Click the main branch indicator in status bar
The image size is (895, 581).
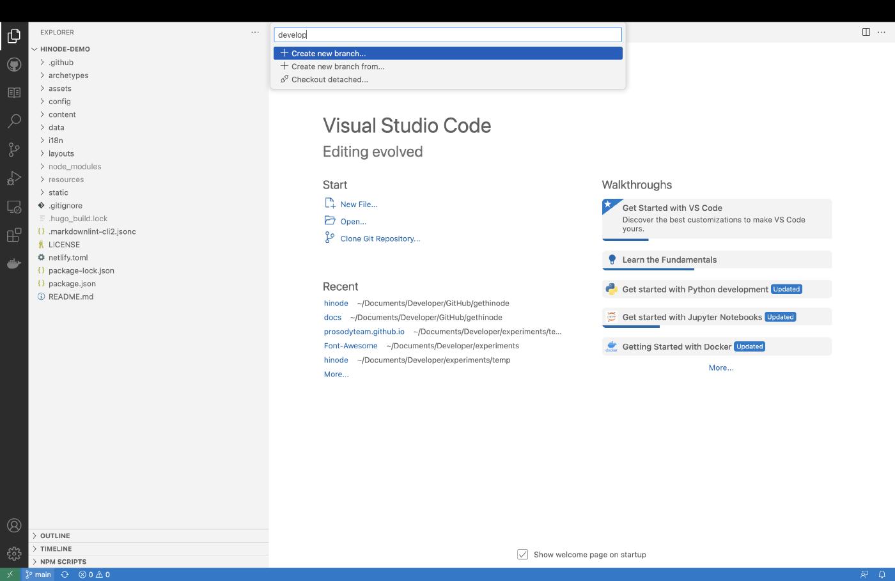pyautogui.click(x=38, y=575)
